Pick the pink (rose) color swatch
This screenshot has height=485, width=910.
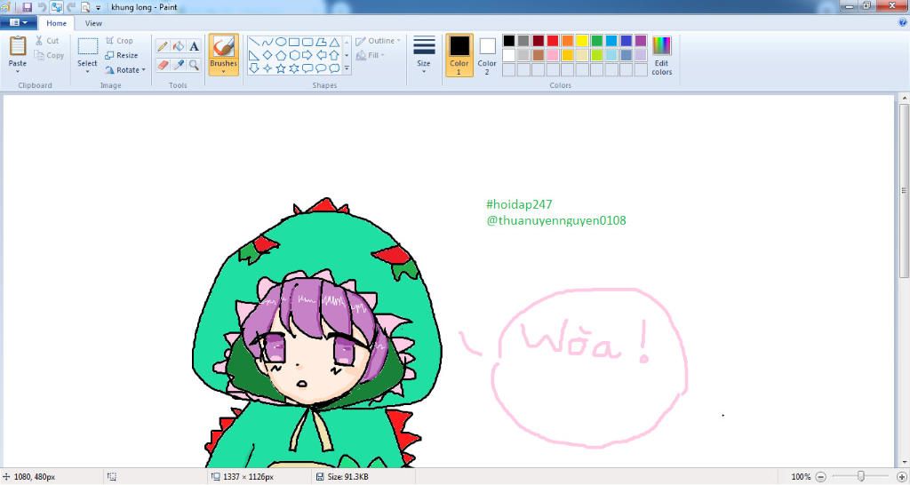pos(553,55)
